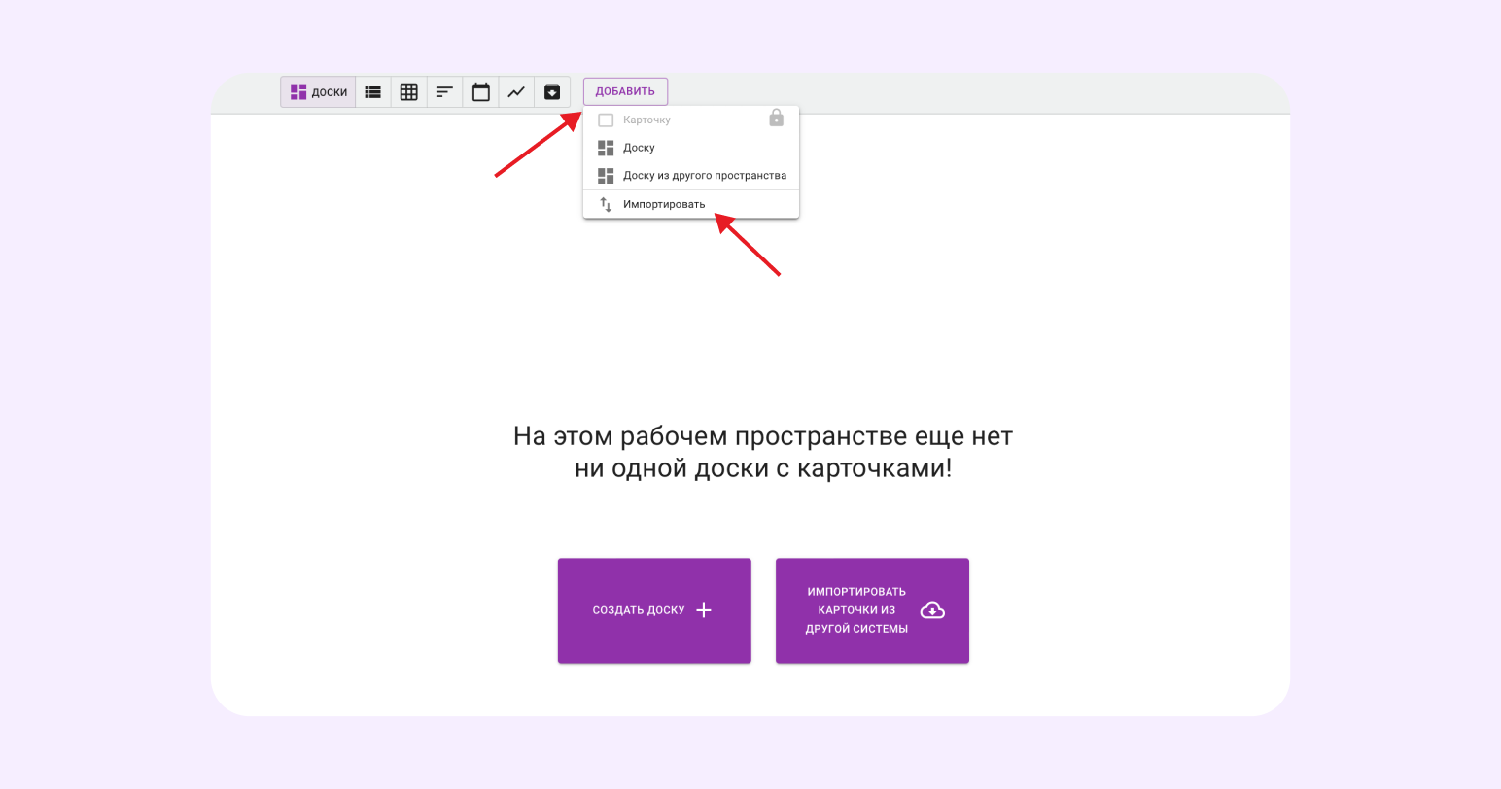This screenshot has height=789, width=1501.
Task: Choose Импортировать from the add menu
Action: pos(691,204)
